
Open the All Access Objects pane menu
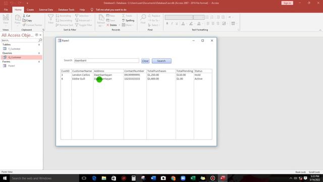pos(37,35)
